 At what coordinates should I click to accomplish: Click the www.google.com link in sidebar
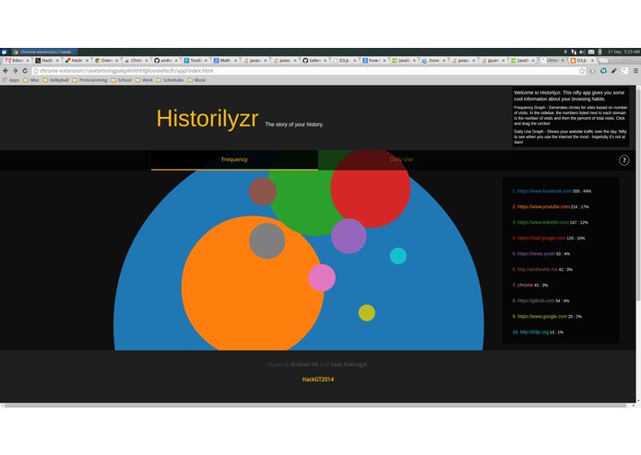coord(542,316)
